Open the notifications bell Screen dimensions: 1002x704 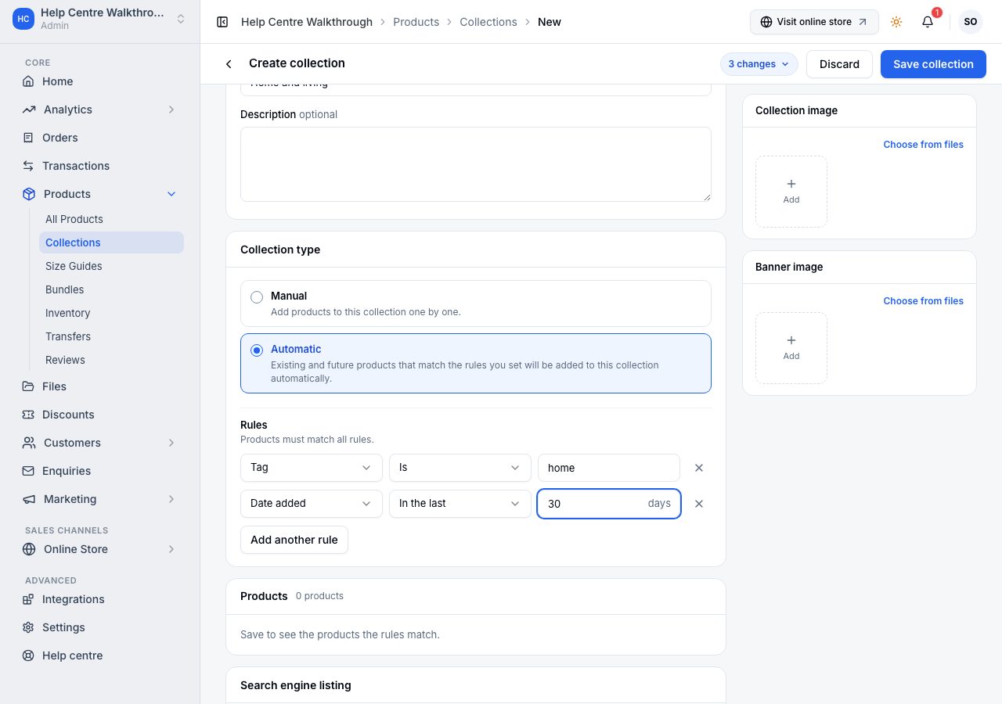[928, 22]
